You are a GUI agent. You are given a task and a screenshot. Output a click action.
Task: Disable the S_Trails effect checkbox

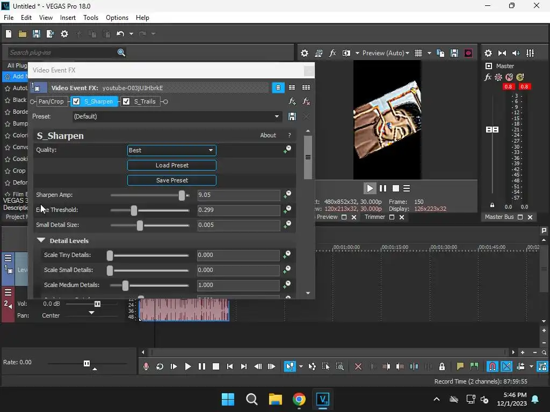(126, 101)
